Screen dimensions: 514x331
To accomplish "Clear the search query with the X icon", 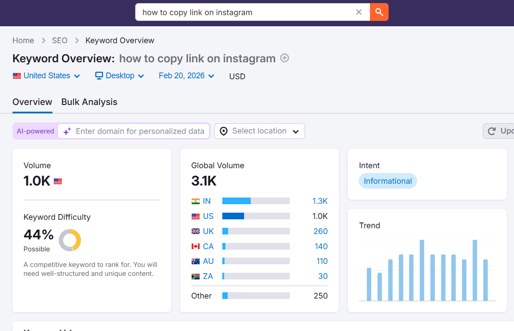I will point(359,12).
